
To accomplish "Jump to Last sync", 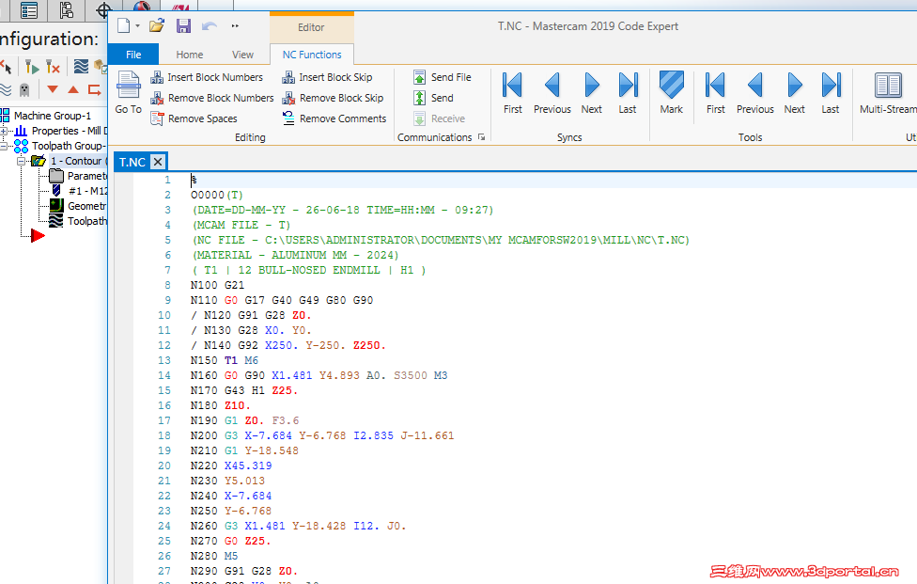I will pyautogui.click(x=628, y=93).
